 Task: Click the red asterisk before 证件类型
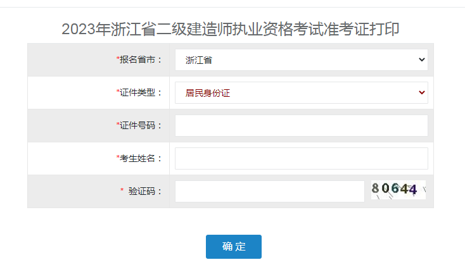pyautogui.click(x=118, y=91)
